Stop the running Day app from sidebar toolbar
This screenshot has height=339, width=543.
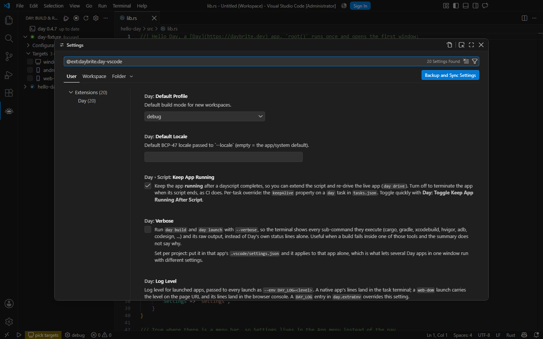click(x=76, y=18)
